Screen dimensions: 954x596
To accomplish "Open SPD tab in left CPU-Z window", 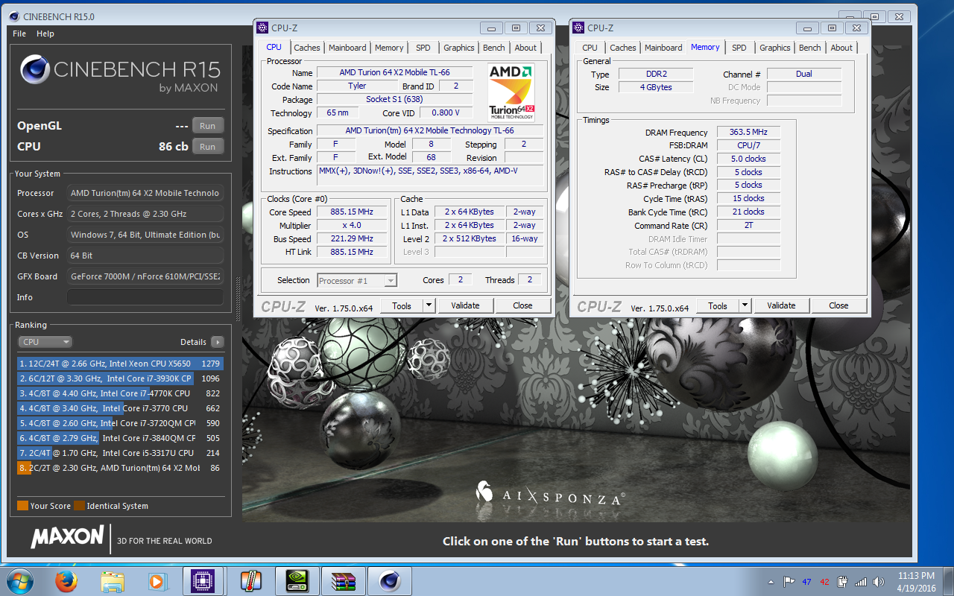I will [423, 48].
